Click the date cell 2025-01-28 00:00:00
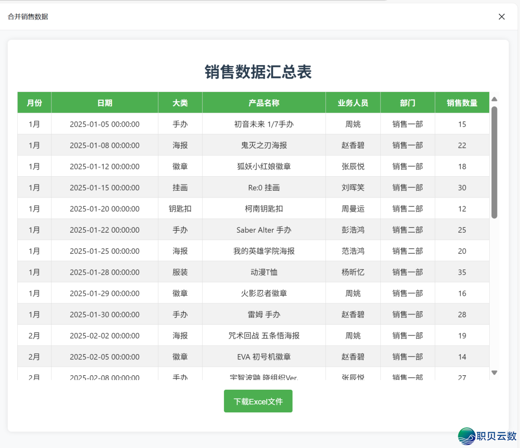Image resolution: width=520 pixels, height=448 pixels. [105, 272]
